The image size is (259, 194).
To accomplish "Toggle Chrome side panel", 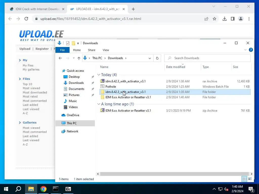I will (x=233, y=19).
